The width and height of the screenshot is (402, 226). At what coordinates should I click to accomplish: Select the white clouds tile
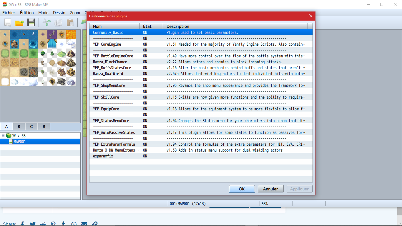coord(71,44)
